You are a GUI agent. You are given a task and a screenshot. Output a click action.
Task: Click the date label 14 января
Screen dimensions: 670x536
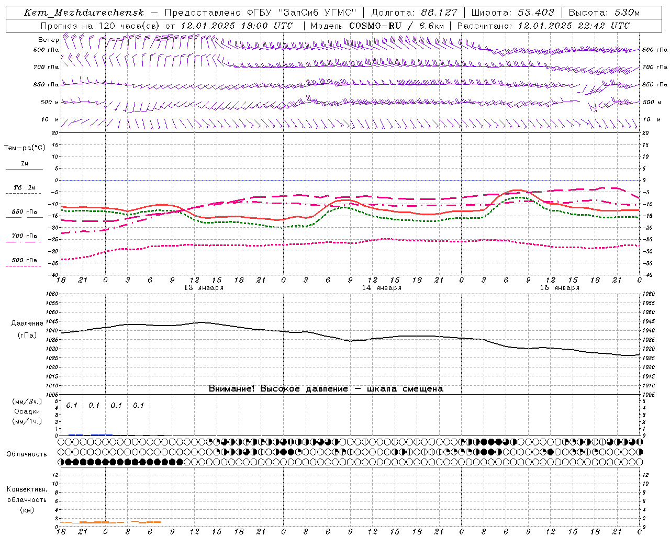tap(382, 288)
